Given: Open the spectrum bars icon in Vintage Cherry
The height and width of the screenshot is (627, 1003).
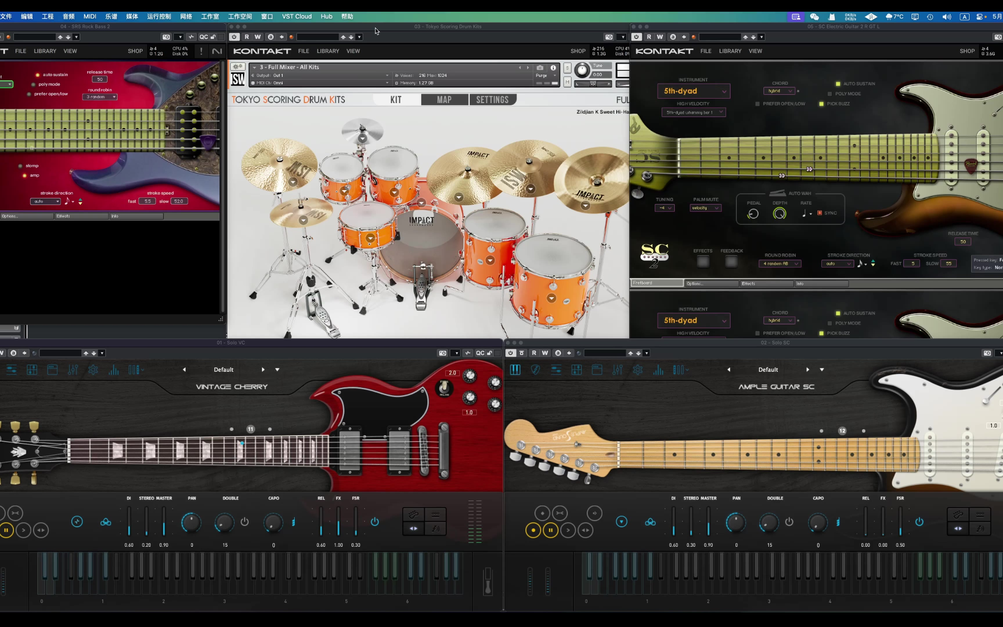Looking at the screenshot, I should coord(114,370).
